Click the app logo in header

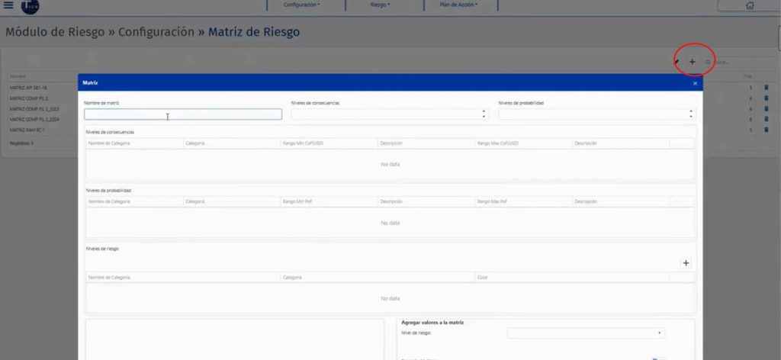[31, 6]
